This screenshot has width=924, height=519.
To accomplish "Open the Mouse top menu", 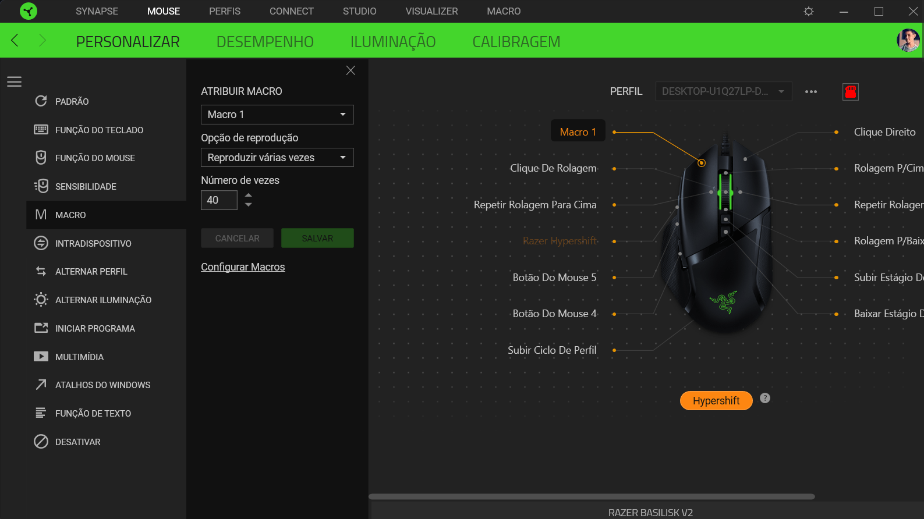I will pos(164,11).
